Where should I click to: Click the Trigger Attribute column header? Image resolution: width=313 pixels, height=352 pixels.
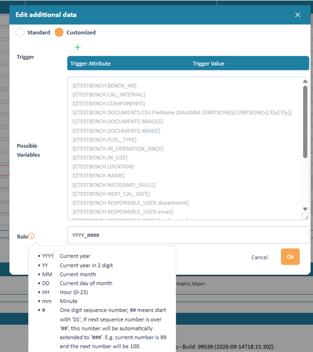(90, 64)
